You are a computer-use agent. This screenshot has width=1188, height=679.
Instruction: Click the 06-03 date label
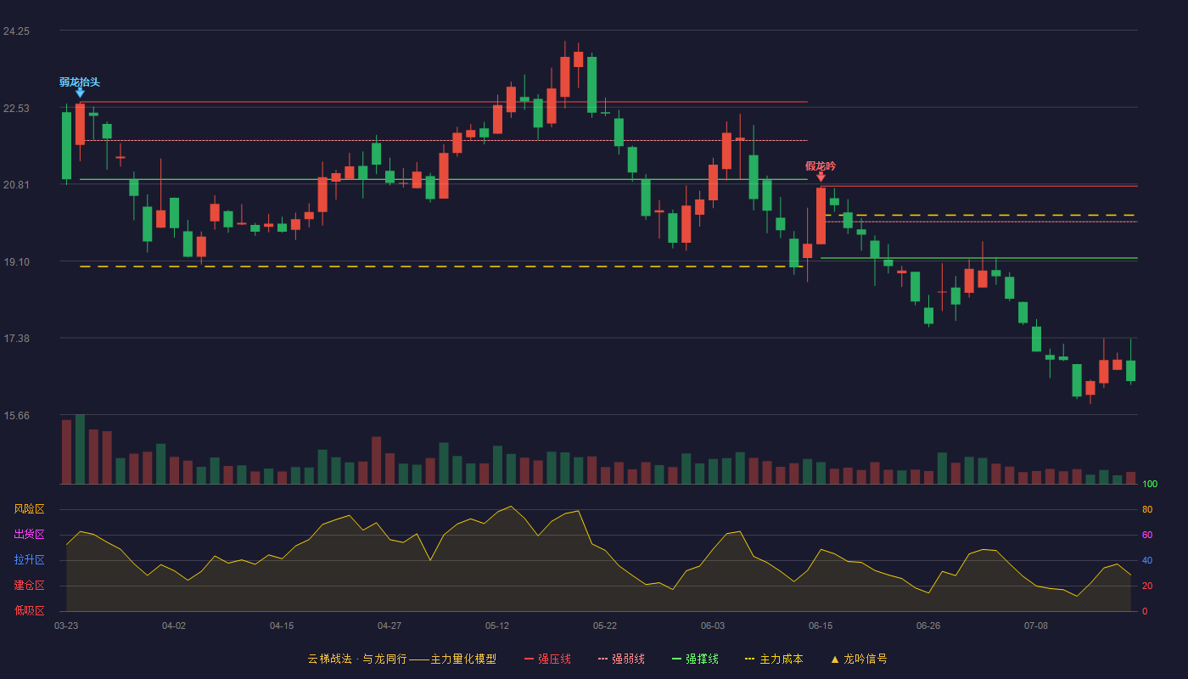713,626
